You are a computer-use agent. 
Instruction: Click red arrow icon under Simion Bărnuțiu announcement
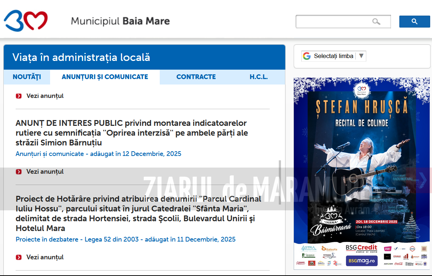19,172
